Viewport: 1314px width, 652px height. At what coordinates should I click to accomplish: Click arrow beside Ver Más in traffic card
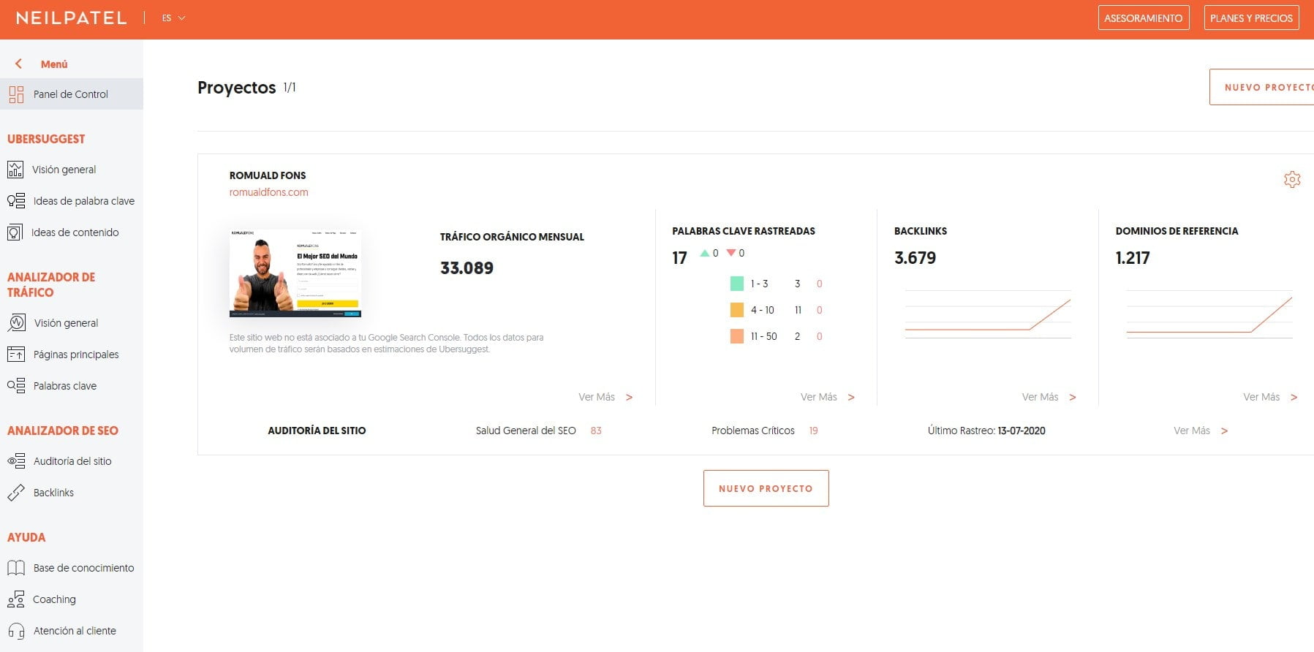629,398
